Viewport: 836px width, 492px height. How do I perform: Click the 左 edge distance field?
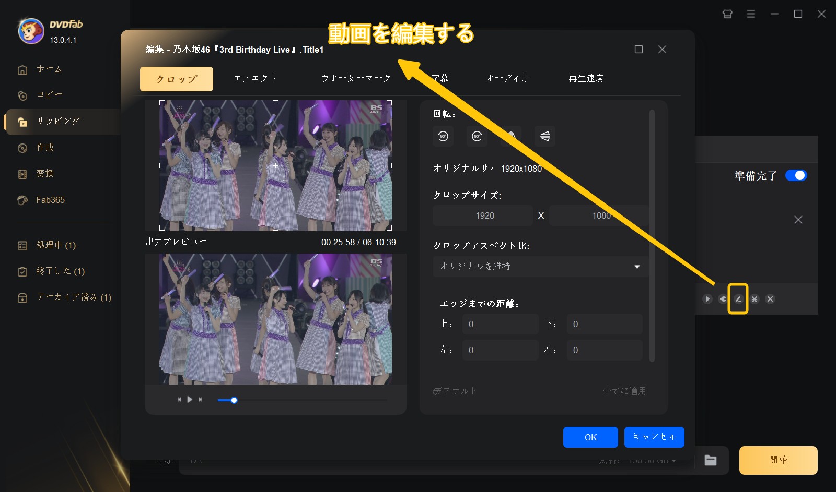point(501,350)
